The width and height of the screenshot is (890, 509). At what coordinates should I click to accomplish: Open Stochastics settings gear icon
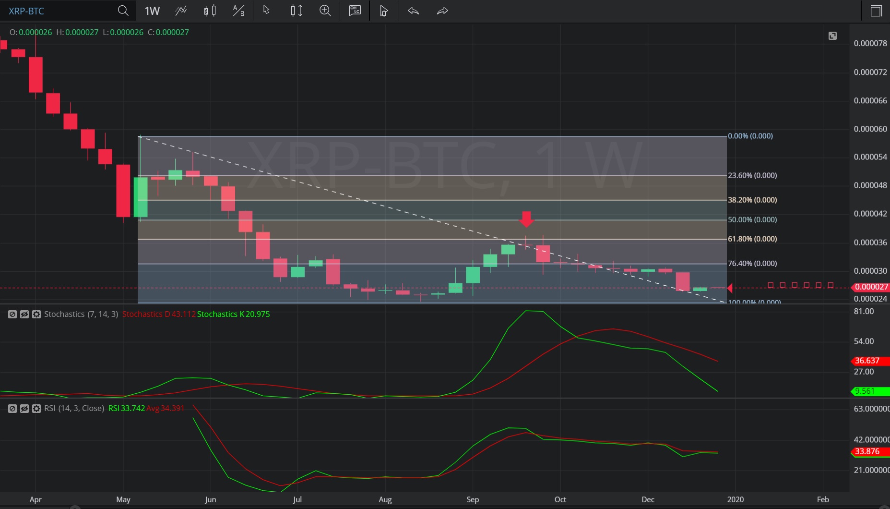(36, 314)
